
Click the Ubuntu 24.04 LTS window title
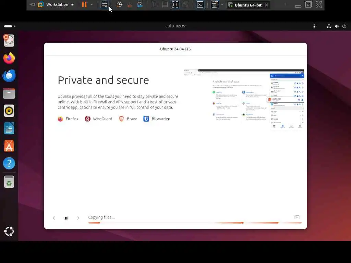coord(175,49)
